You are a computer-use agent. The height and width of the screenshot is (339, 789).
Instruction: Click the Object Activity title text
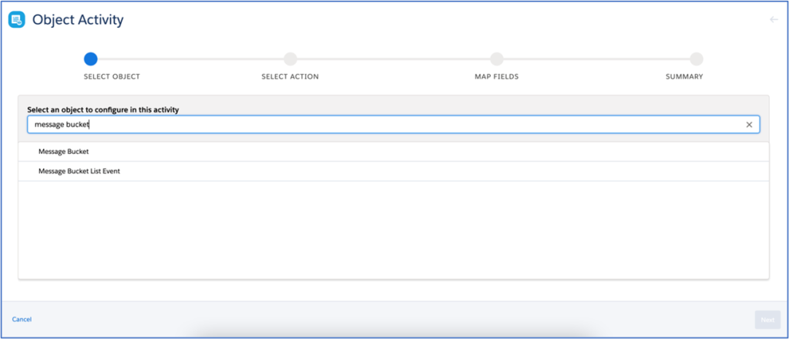point(78,20)
